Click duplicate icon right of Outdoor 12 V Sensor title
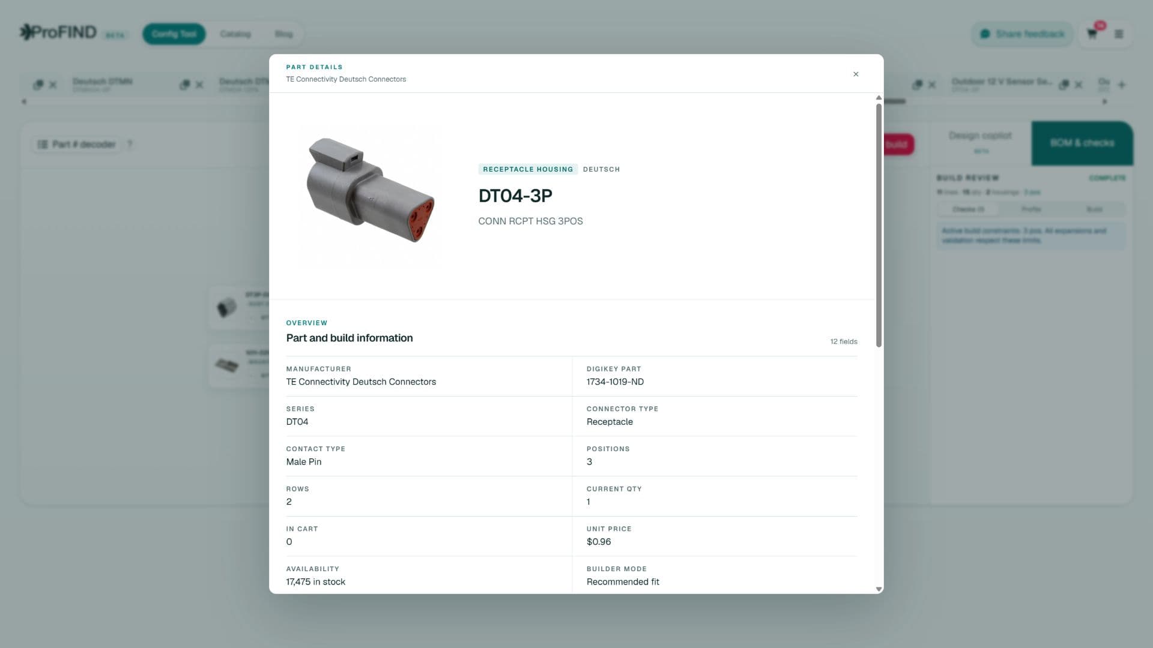Screen dimensions: 1153x648 (x=1064, y=85)
